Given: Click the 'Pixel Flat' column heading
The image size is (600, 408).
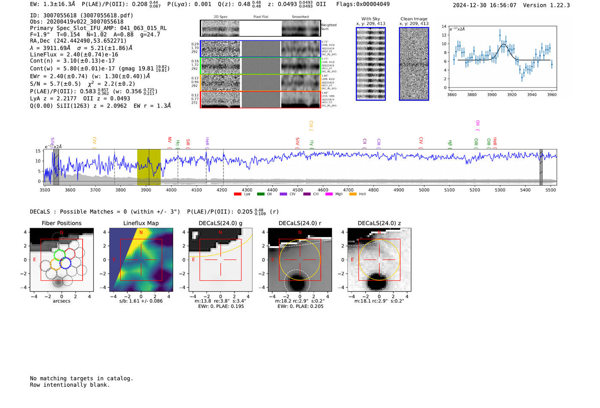Looking at the screenshot, I should pos(261,17).
